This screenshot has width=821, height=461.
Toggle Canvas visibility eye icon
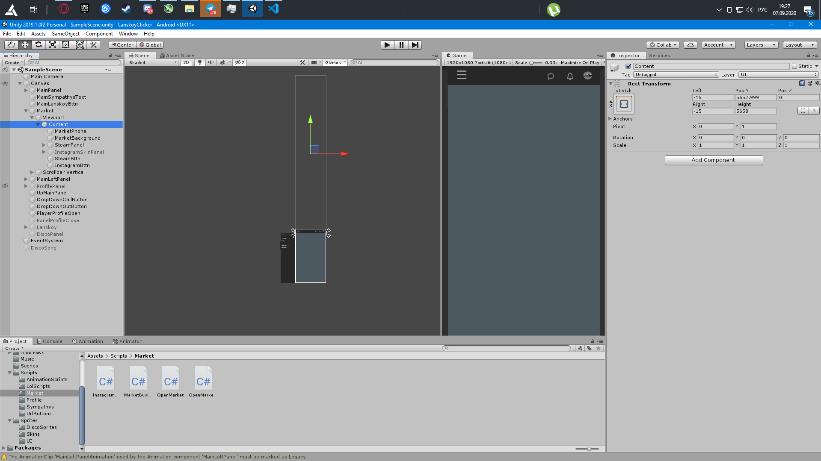click(x=5, y=83)
